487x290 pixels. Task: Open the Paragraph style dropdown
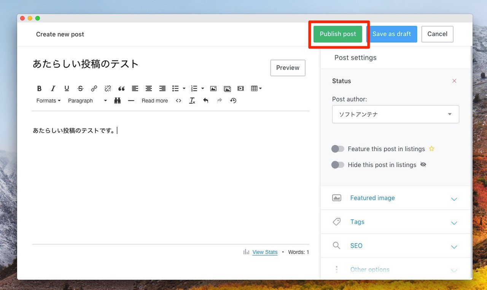88,101
